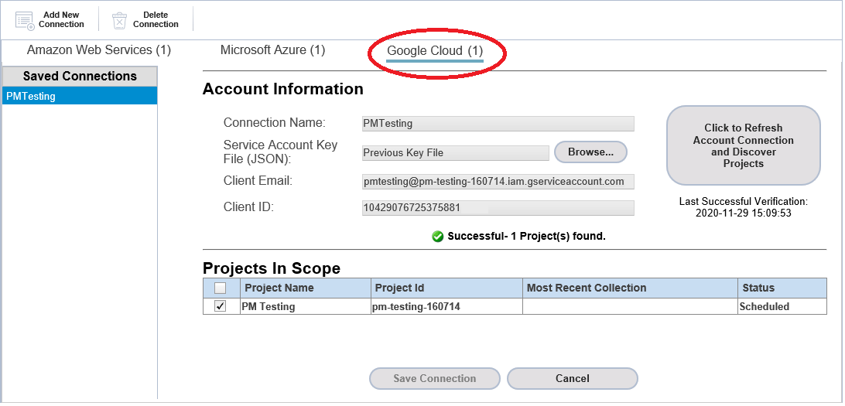Click the Client ID field
This screenshot has height=406, width=845.
click(498, 208)
